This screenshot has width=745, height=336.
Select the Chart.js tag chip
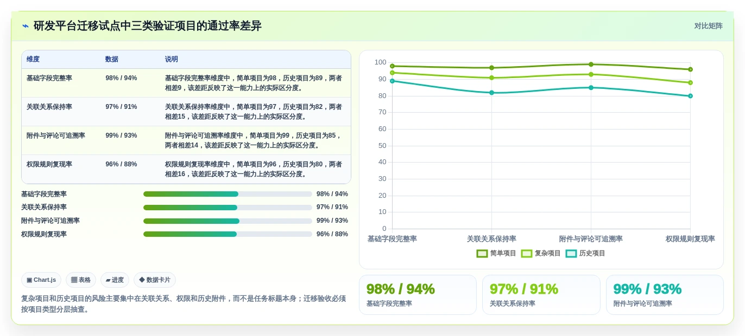(41, 280)
